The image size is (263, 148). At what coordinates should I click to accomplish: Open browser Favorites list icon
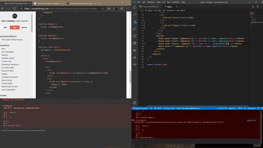(109, 8)
